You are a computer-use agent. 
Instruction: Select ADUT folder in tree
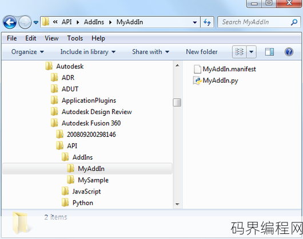coord(70,89)
